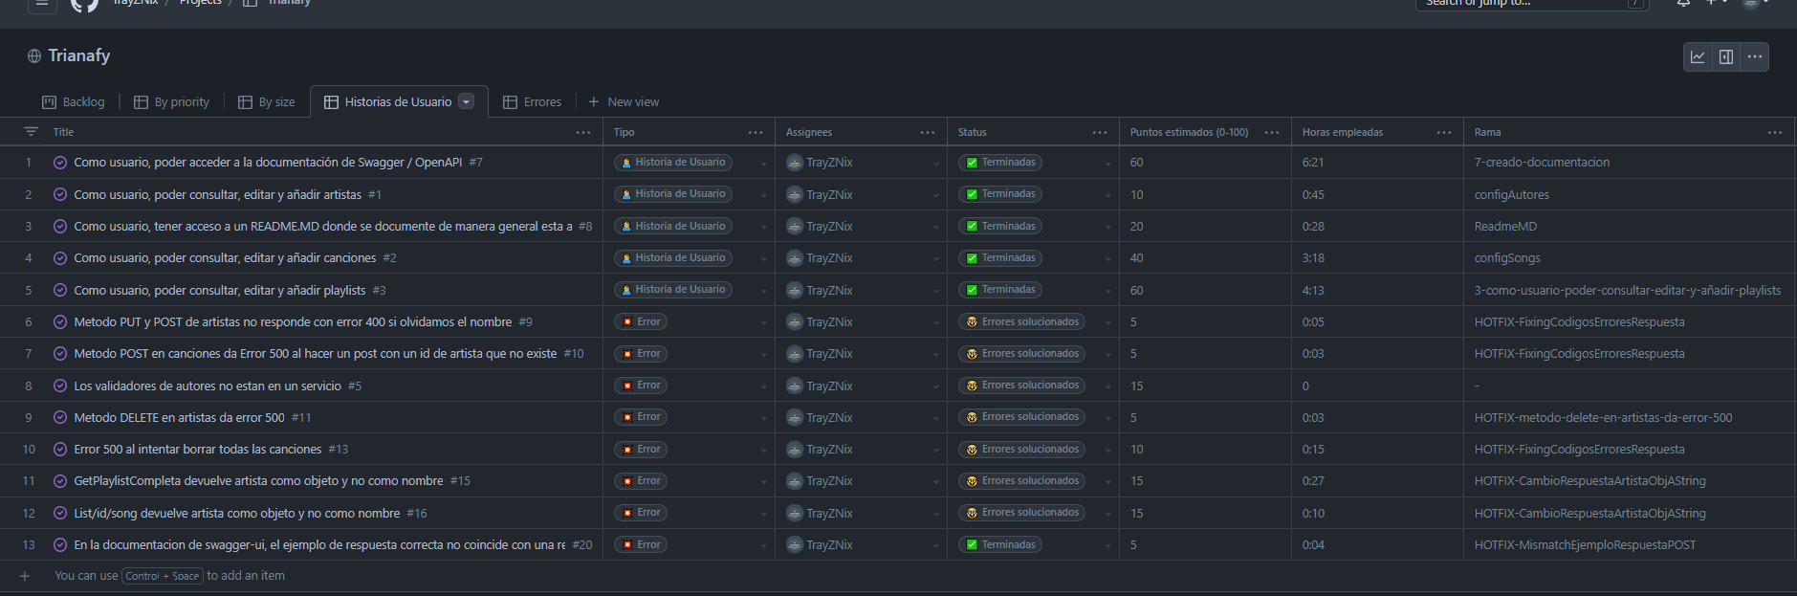The image size is (1797, 596).
Task: Toggle the project side panel icon
Action: [x=1726, y=56]
